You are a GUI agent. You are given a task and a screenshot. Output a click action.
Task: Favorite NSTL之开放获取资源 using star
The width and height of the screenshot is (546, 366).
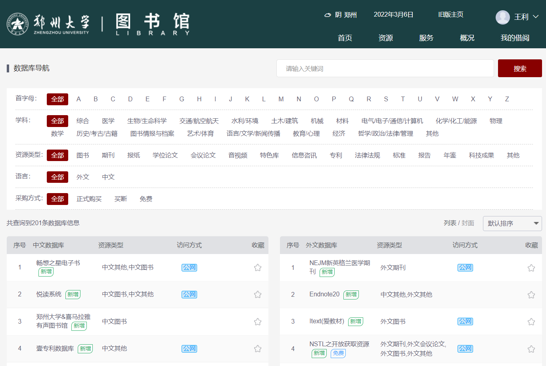pyautogui.click(x=531, y=349)
